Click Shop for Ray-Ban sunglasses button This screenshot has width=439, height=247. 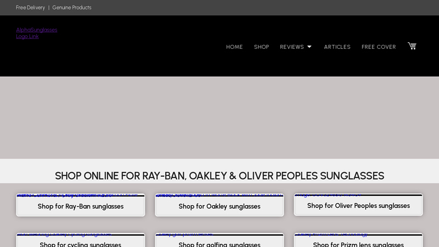(x=80, y=205)
